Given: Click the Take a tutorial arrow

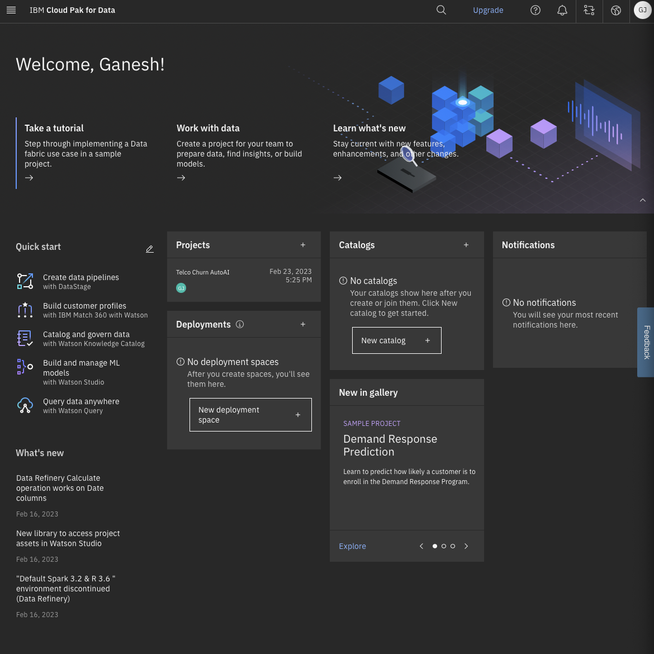Looking at the screenshot, I should point(29,178).
